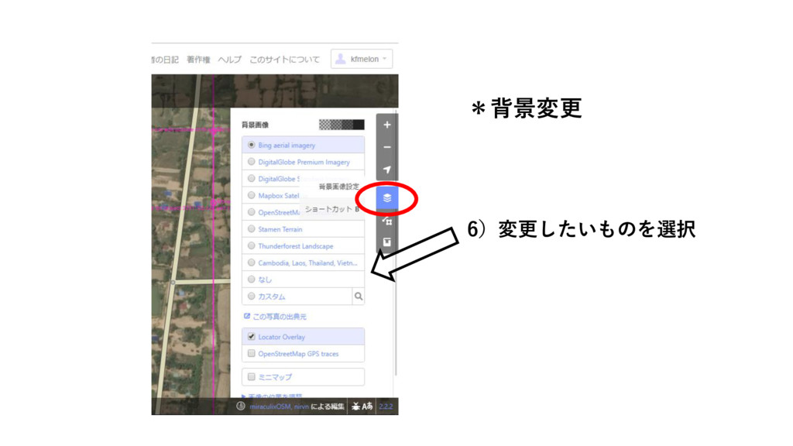Click the 背景画像設定 tooltip text
The width and height of the screenshot is (793, 446).
(338, 187)
